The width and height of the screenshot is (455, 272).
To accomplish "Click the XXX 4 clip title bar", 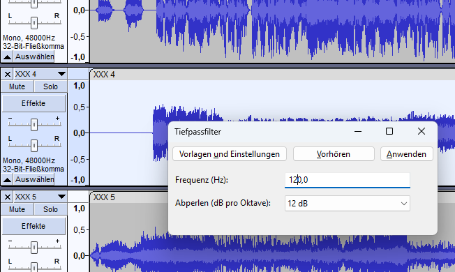I will click(272, 75).
